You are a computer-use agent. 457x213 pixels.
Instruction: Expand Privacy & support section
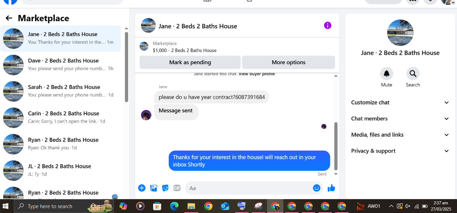point(400,151)
